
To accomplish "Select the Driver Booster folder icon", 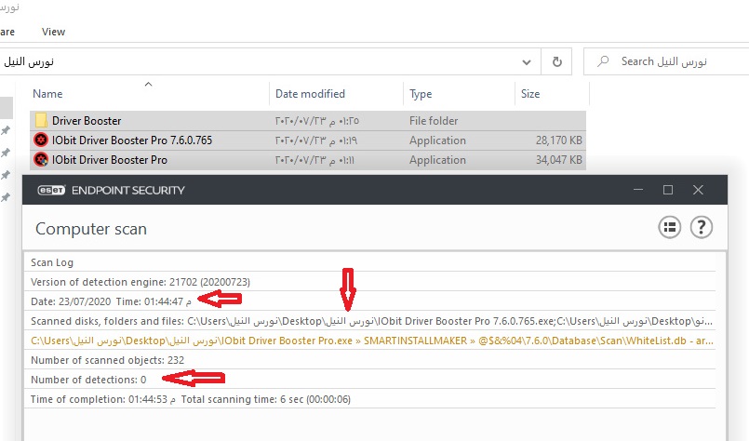I will tap(40, 121).
